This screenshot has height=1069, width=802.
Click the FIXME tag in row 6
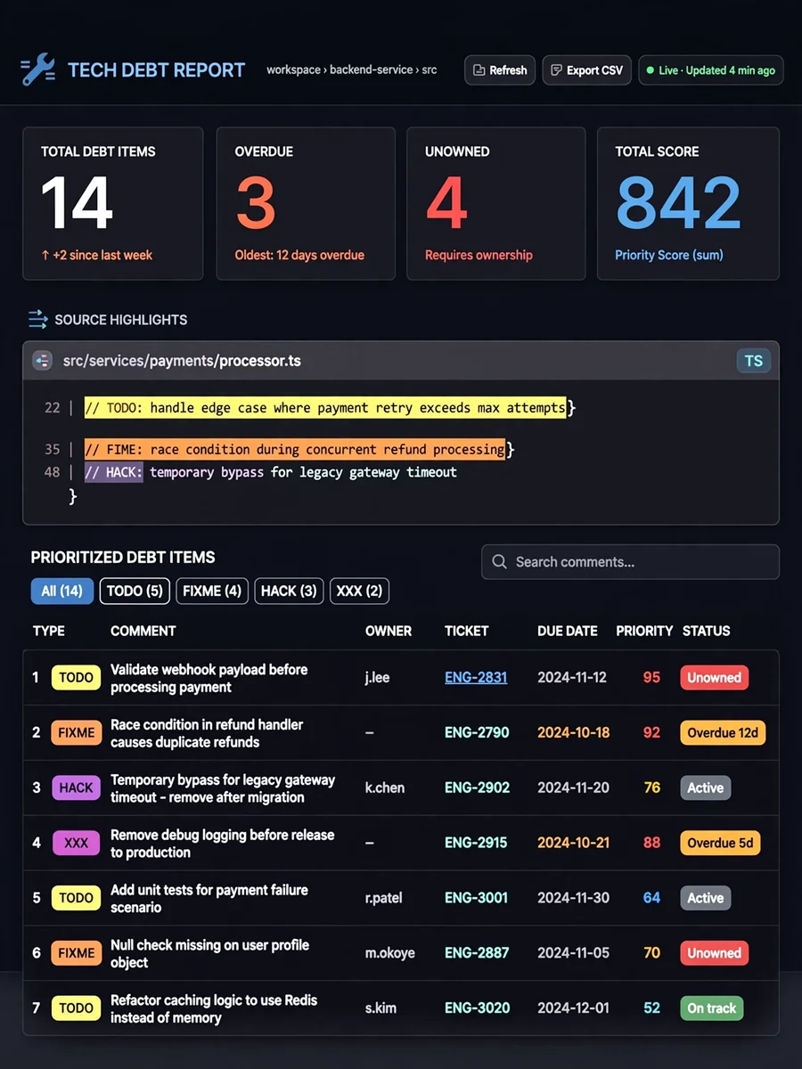coord(76,953)
